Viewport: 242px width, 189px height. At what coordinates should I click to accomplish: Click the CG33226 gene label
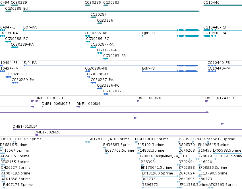[x=105, y=21]
